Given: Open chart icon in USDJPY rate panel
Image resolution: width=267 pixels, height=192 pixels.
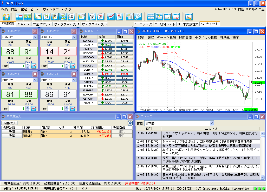Looking at the screenshot, I should tap(34, 66).
